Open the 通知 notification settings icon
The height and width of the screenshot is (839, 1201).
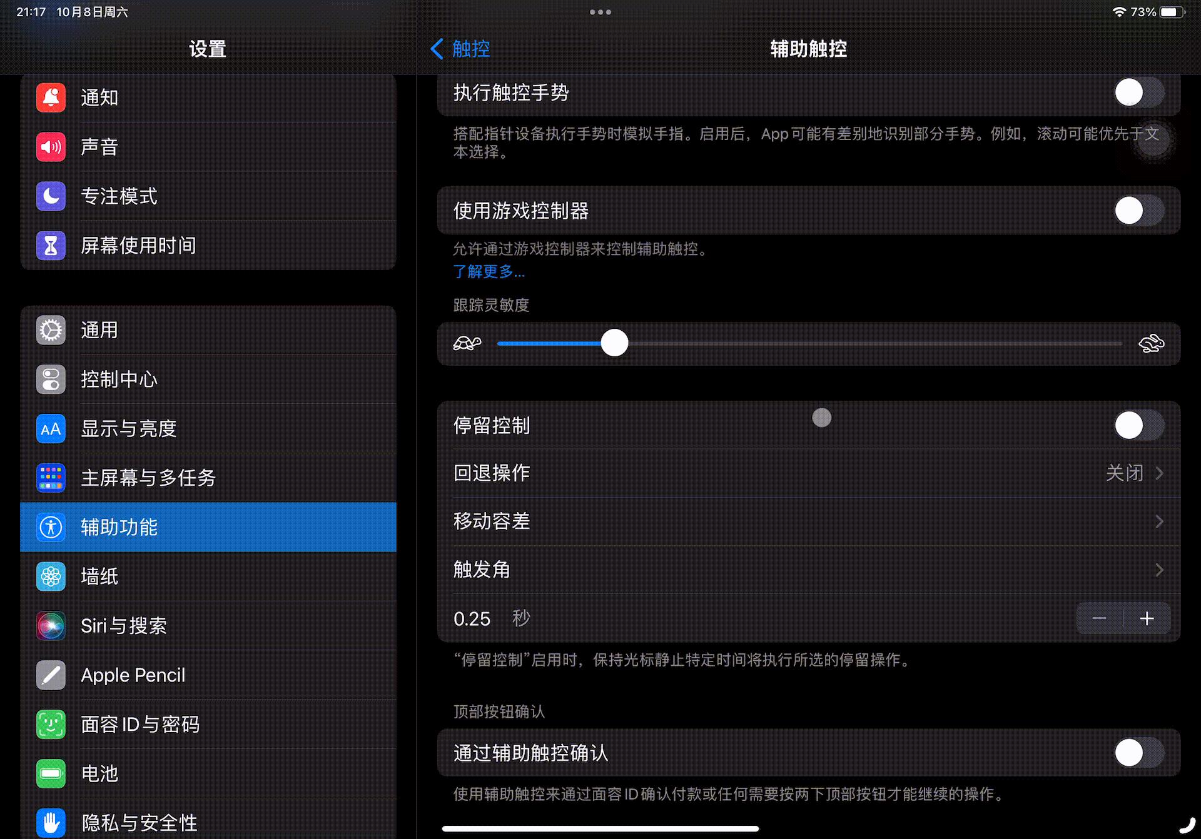pyautogui.click(x=51, y=98)
